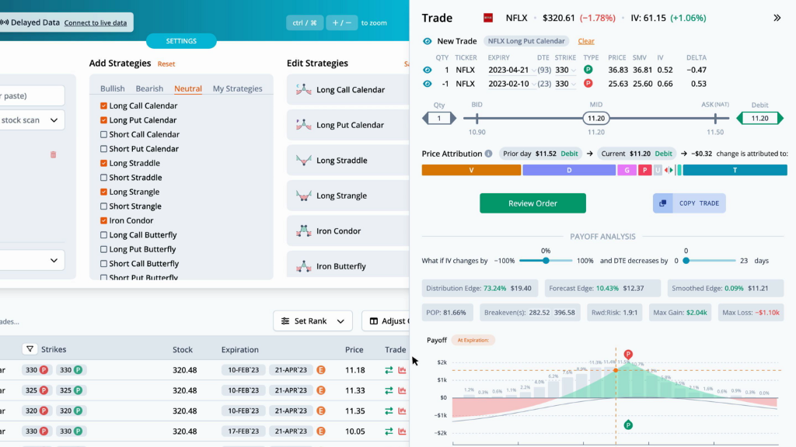Click the Long Straddle strategy icon in Edit Strategies

coord(304,160)
